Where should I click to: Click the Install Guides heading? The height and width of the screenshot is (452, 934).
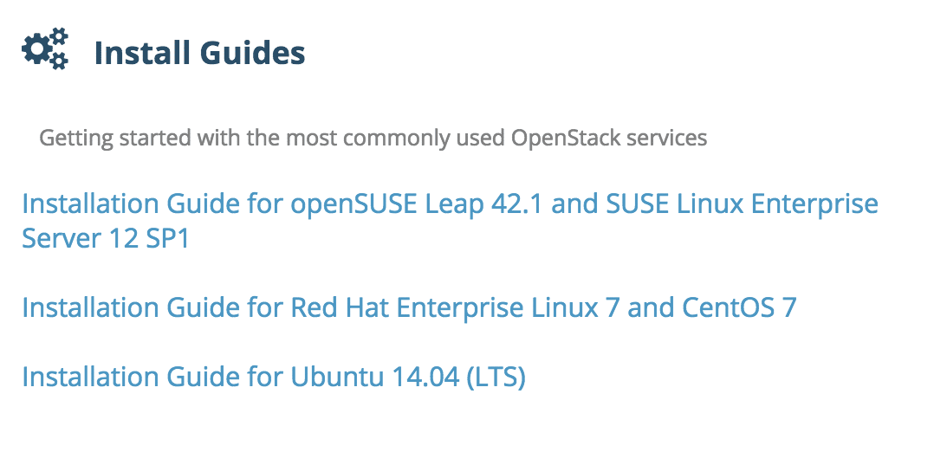coord(199,53)
